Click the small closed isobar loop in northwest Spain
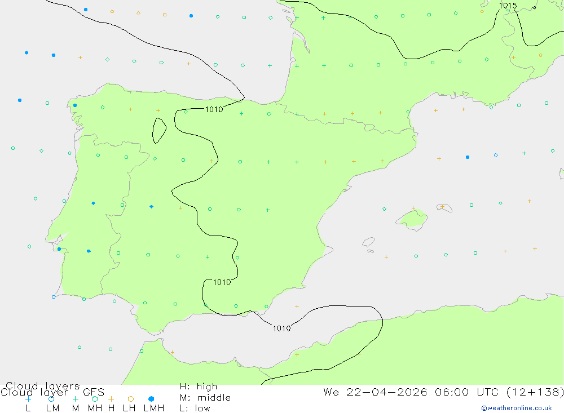 [159, 131]
